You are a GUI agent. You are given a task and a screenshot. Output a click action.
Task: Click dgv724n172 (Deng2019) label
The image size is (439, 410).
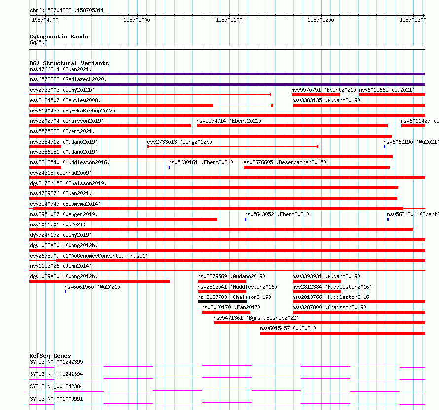coord(61,235)
